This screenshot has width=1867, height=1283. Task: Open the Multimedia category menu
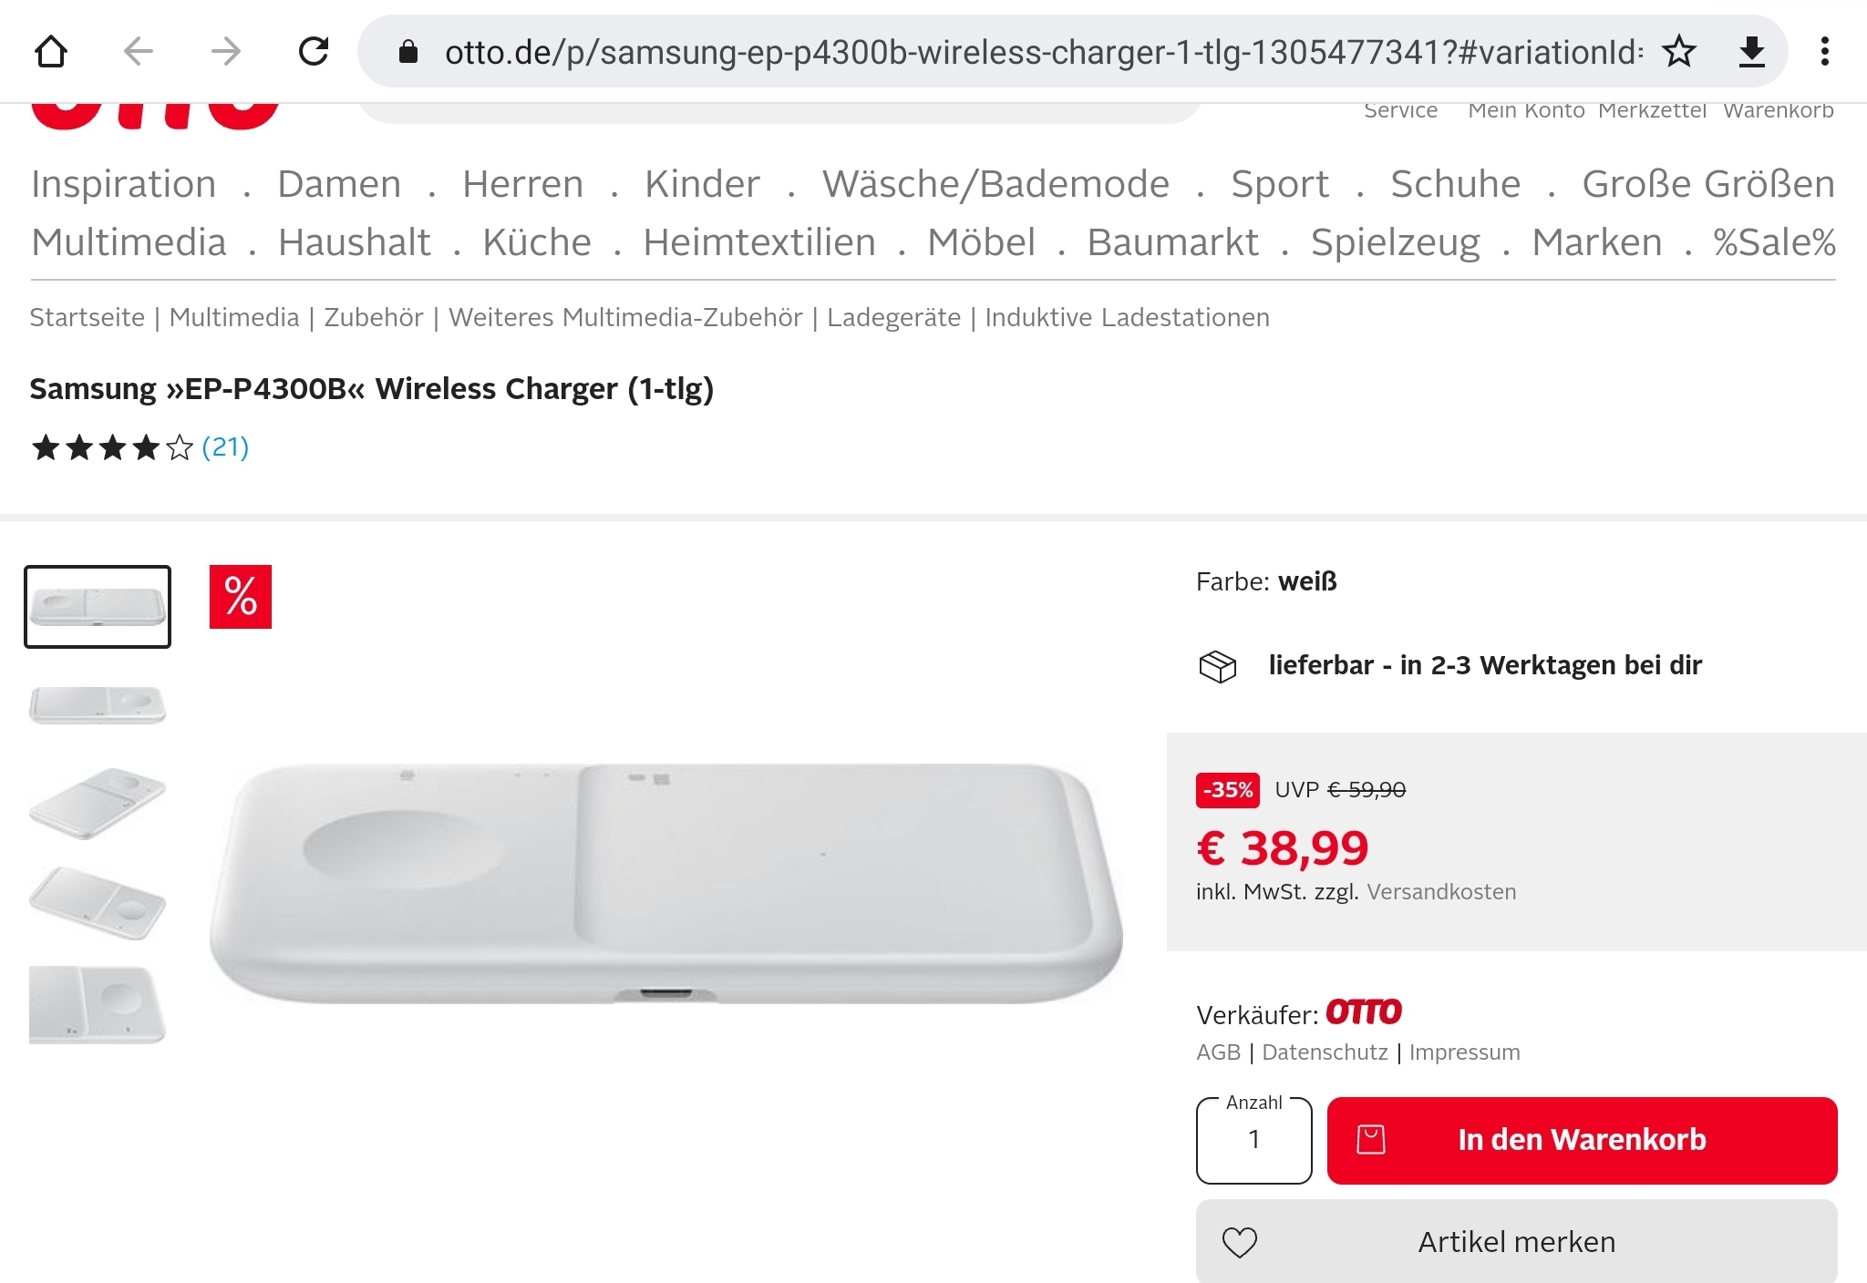pos(129,242)
